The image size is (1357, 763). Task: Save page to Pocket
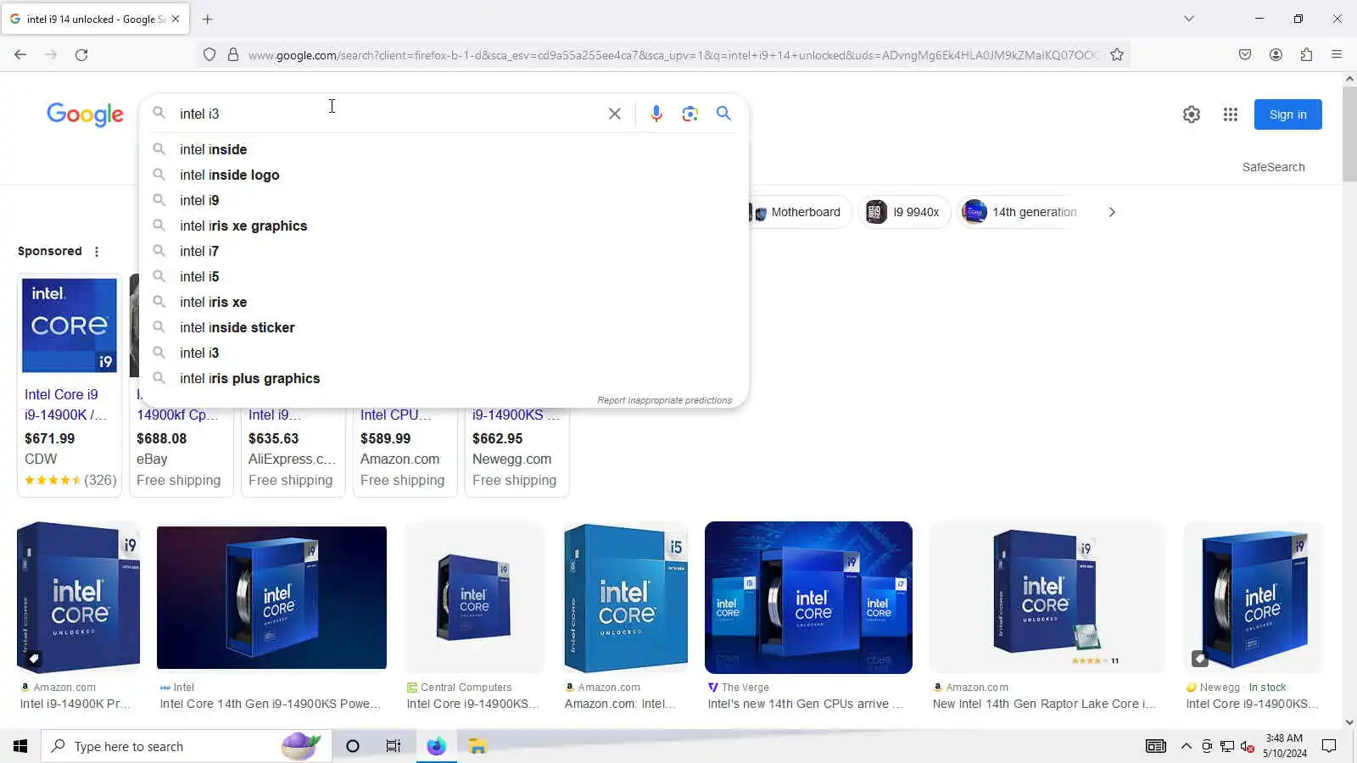tap(1245, 54)
